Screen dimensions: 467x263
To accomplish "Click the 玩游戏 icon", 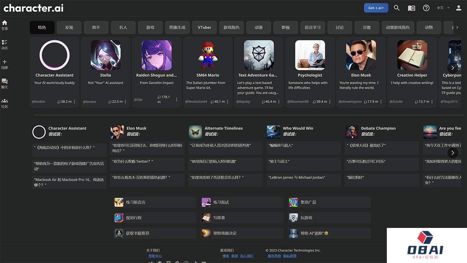I will (293, 218).
